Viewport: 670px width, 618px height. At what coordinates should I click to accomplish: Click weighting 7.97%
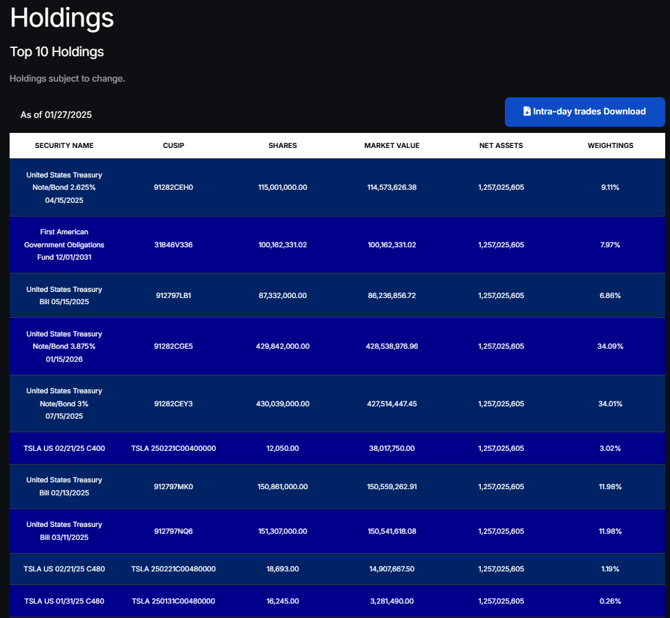610,245
